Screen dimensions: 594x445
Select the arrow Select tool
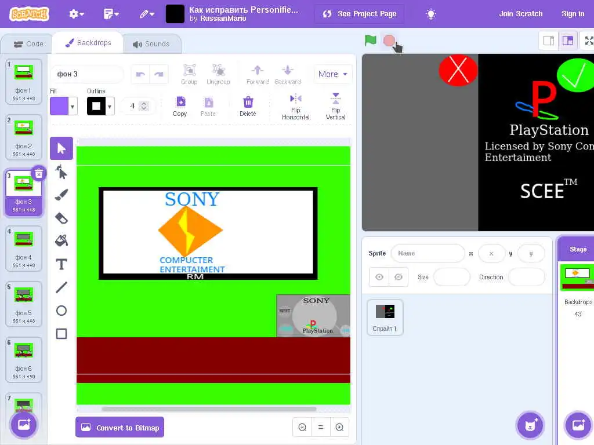click(x=61, y=148)
